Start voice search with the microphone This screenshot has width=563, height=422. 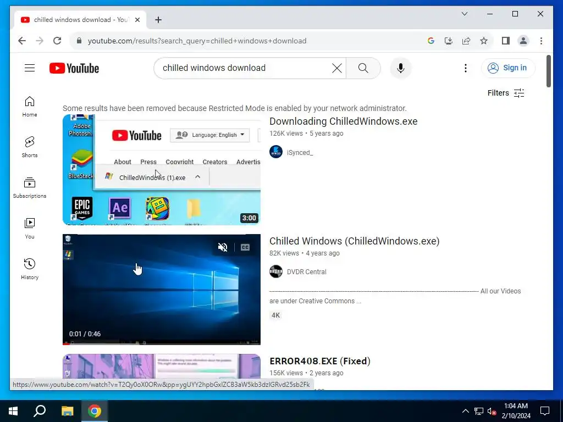coord(401,68)
